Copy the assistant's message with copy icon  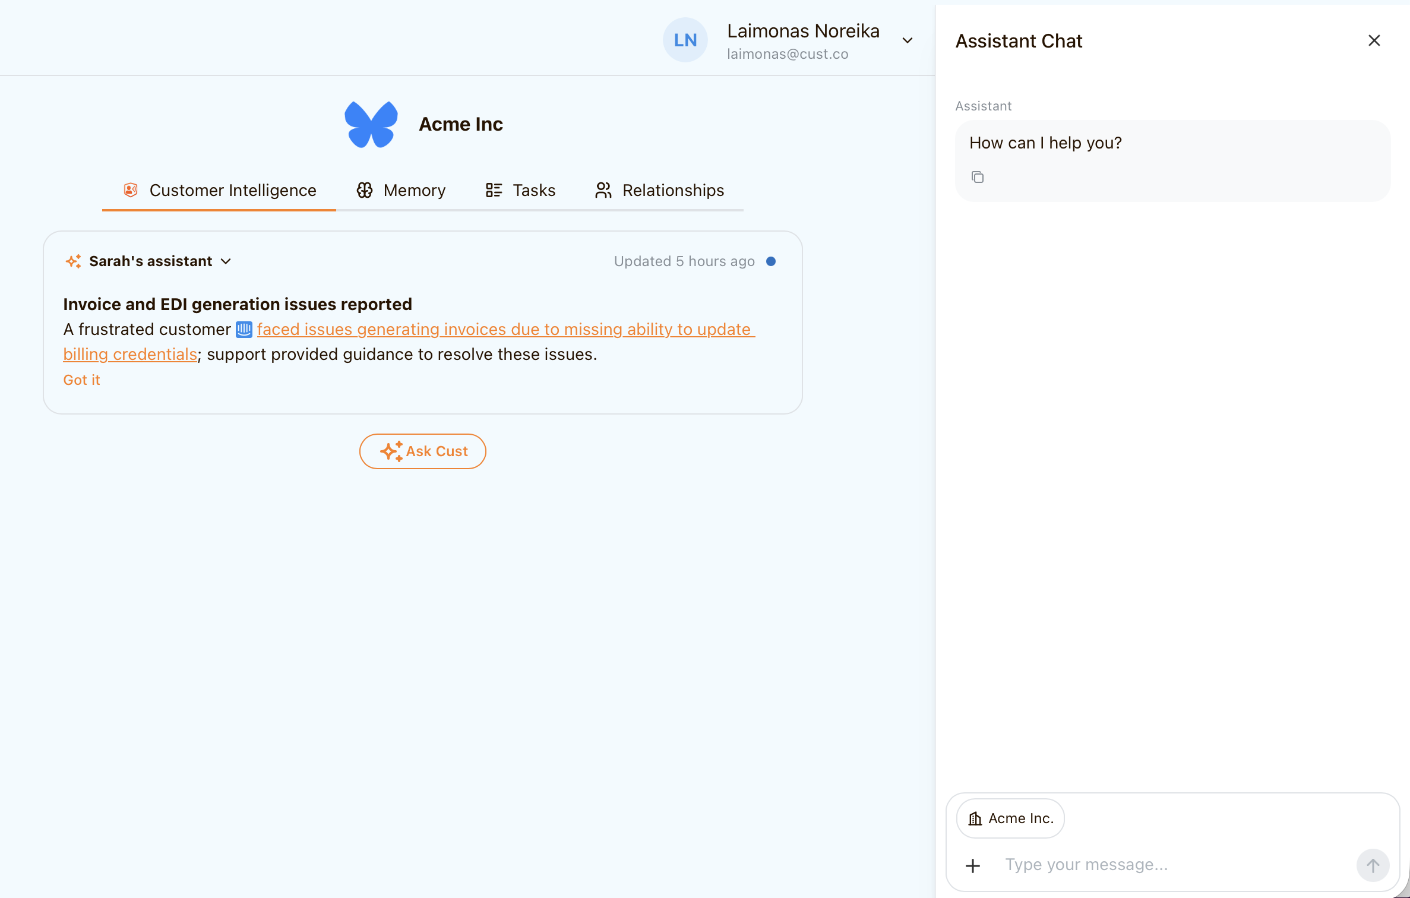[x=977, y=177]
